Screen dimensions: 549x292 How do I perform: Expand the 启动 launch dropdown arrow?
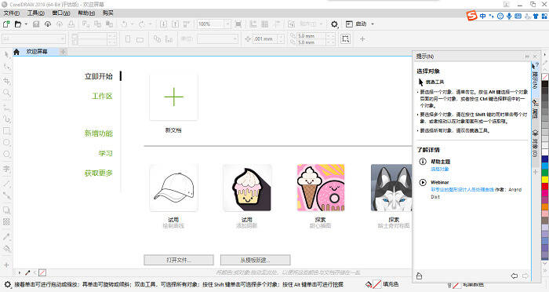point(373,24)
